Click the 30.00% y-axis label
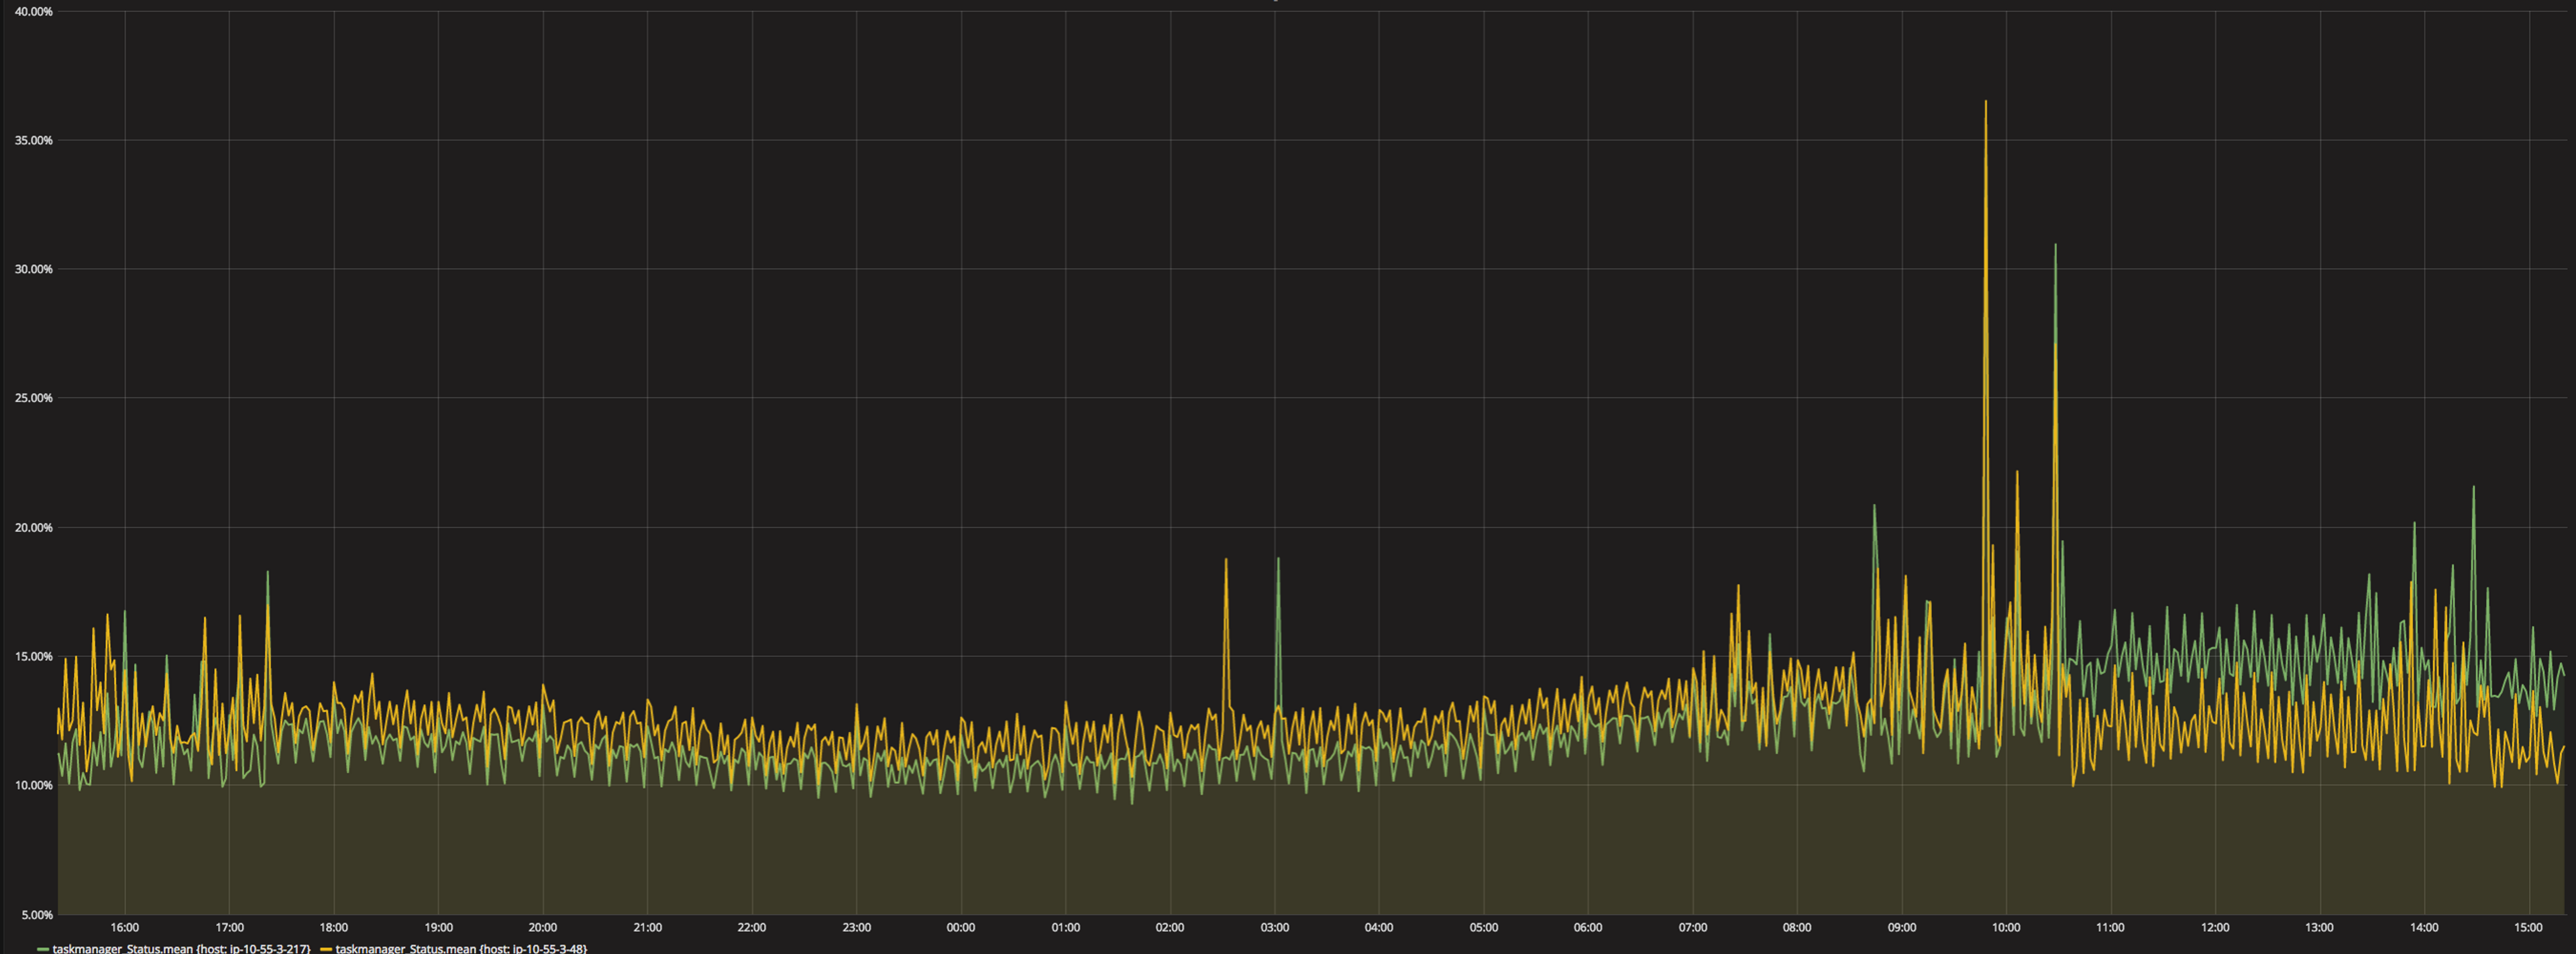The image size is (2576, 954). 33,269
